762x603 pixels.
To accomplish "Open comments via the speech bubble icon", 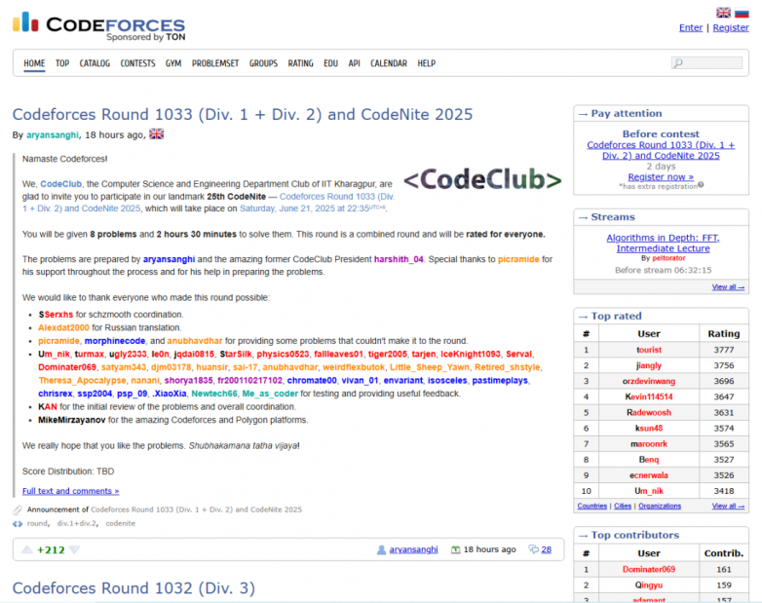I will [x=533, y=550].
